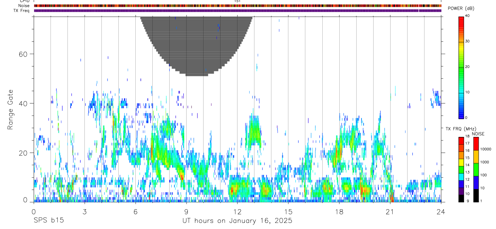
Task: Click the 21 tick on the UT hours axis
Action: coord(390,211)
